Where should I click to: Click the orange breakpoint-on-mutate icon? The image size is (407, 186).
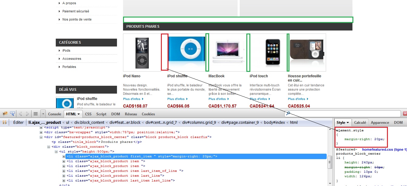(5, 122)
